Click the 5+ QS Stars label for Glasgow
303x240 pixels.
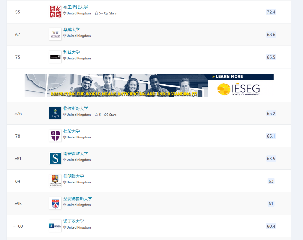[108, 115]
